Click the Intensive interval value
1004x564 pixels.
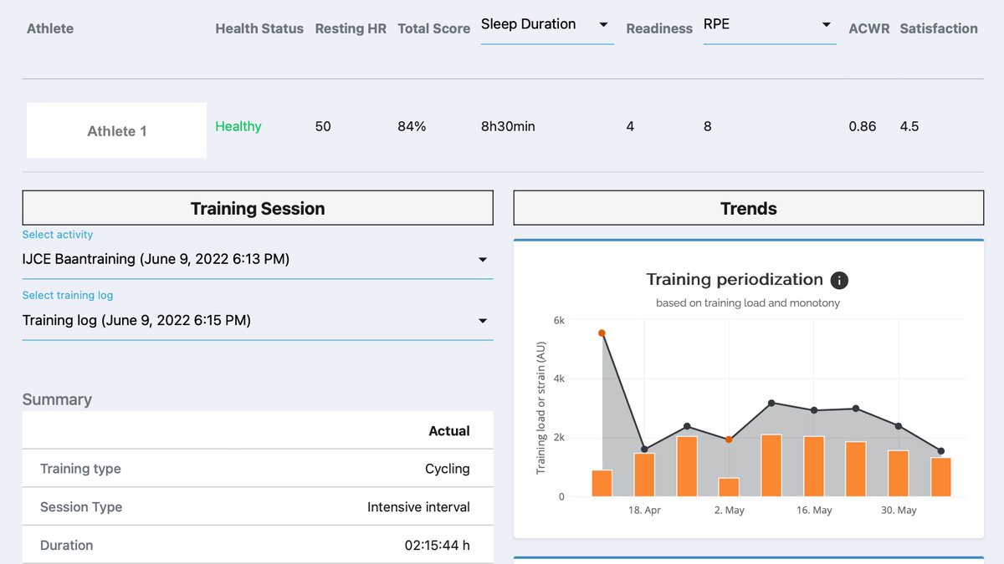[418, 507]
